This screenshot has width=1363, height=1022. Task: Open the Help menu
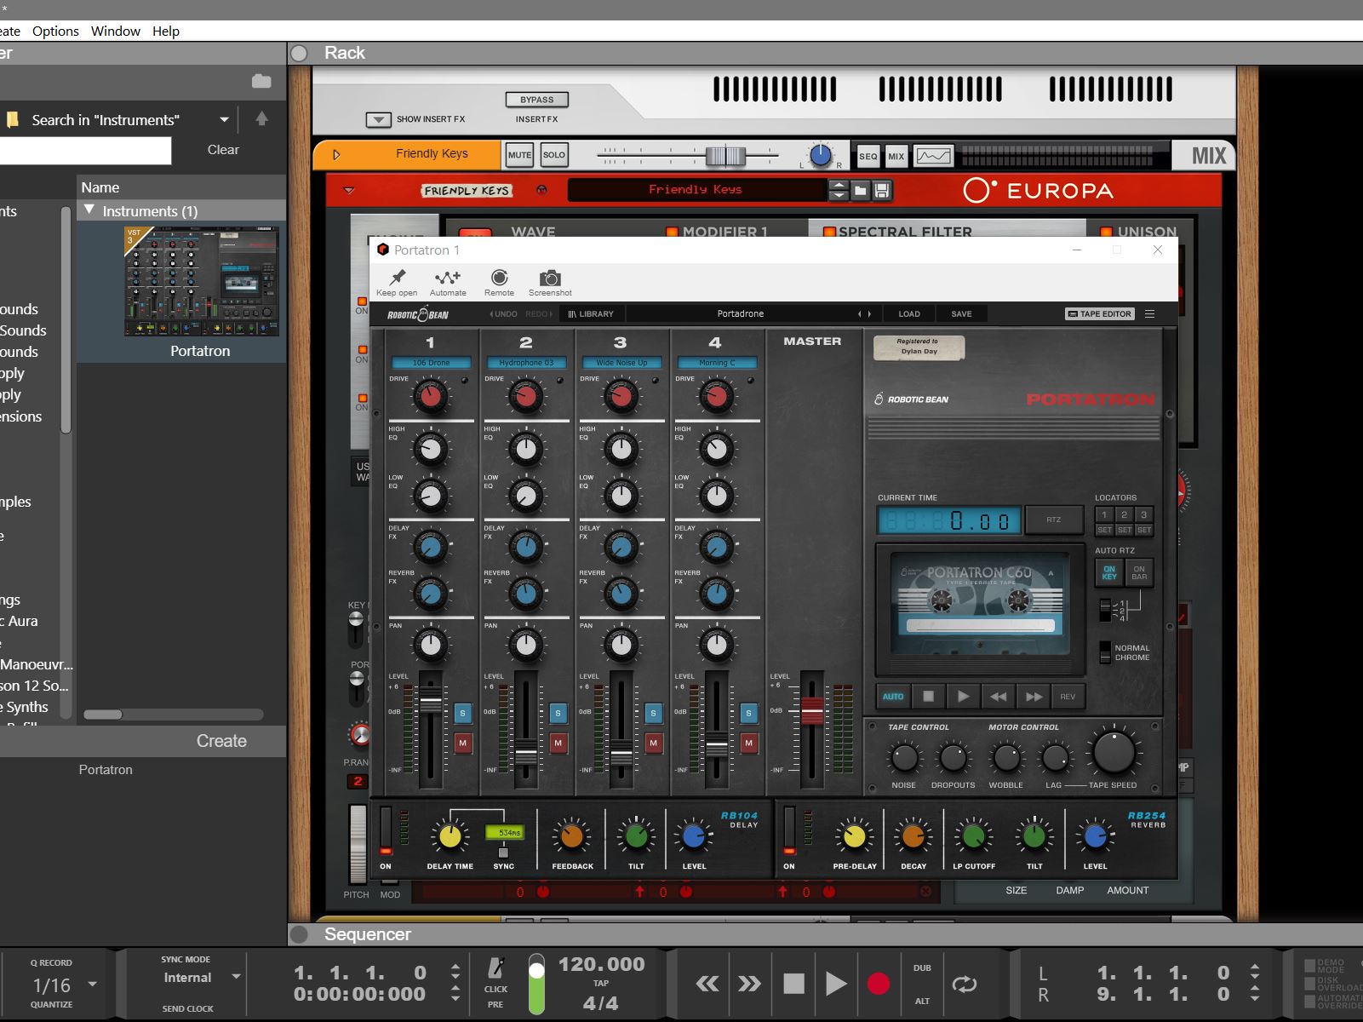point(166,31)
